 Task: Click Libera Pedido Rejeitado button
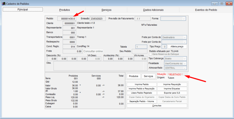point(142,93)
